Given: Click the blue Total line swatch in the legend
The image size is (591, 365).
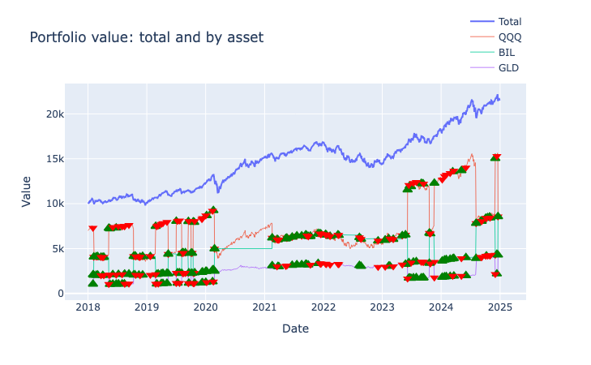Looking at the screenshot, I should [x=482, y=21].
